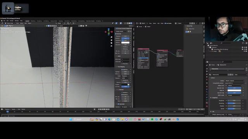This screenshot has height=139, width=248.
Task: Click the Specular color slider
Action: pyautogui.click(x=234, y=88)
